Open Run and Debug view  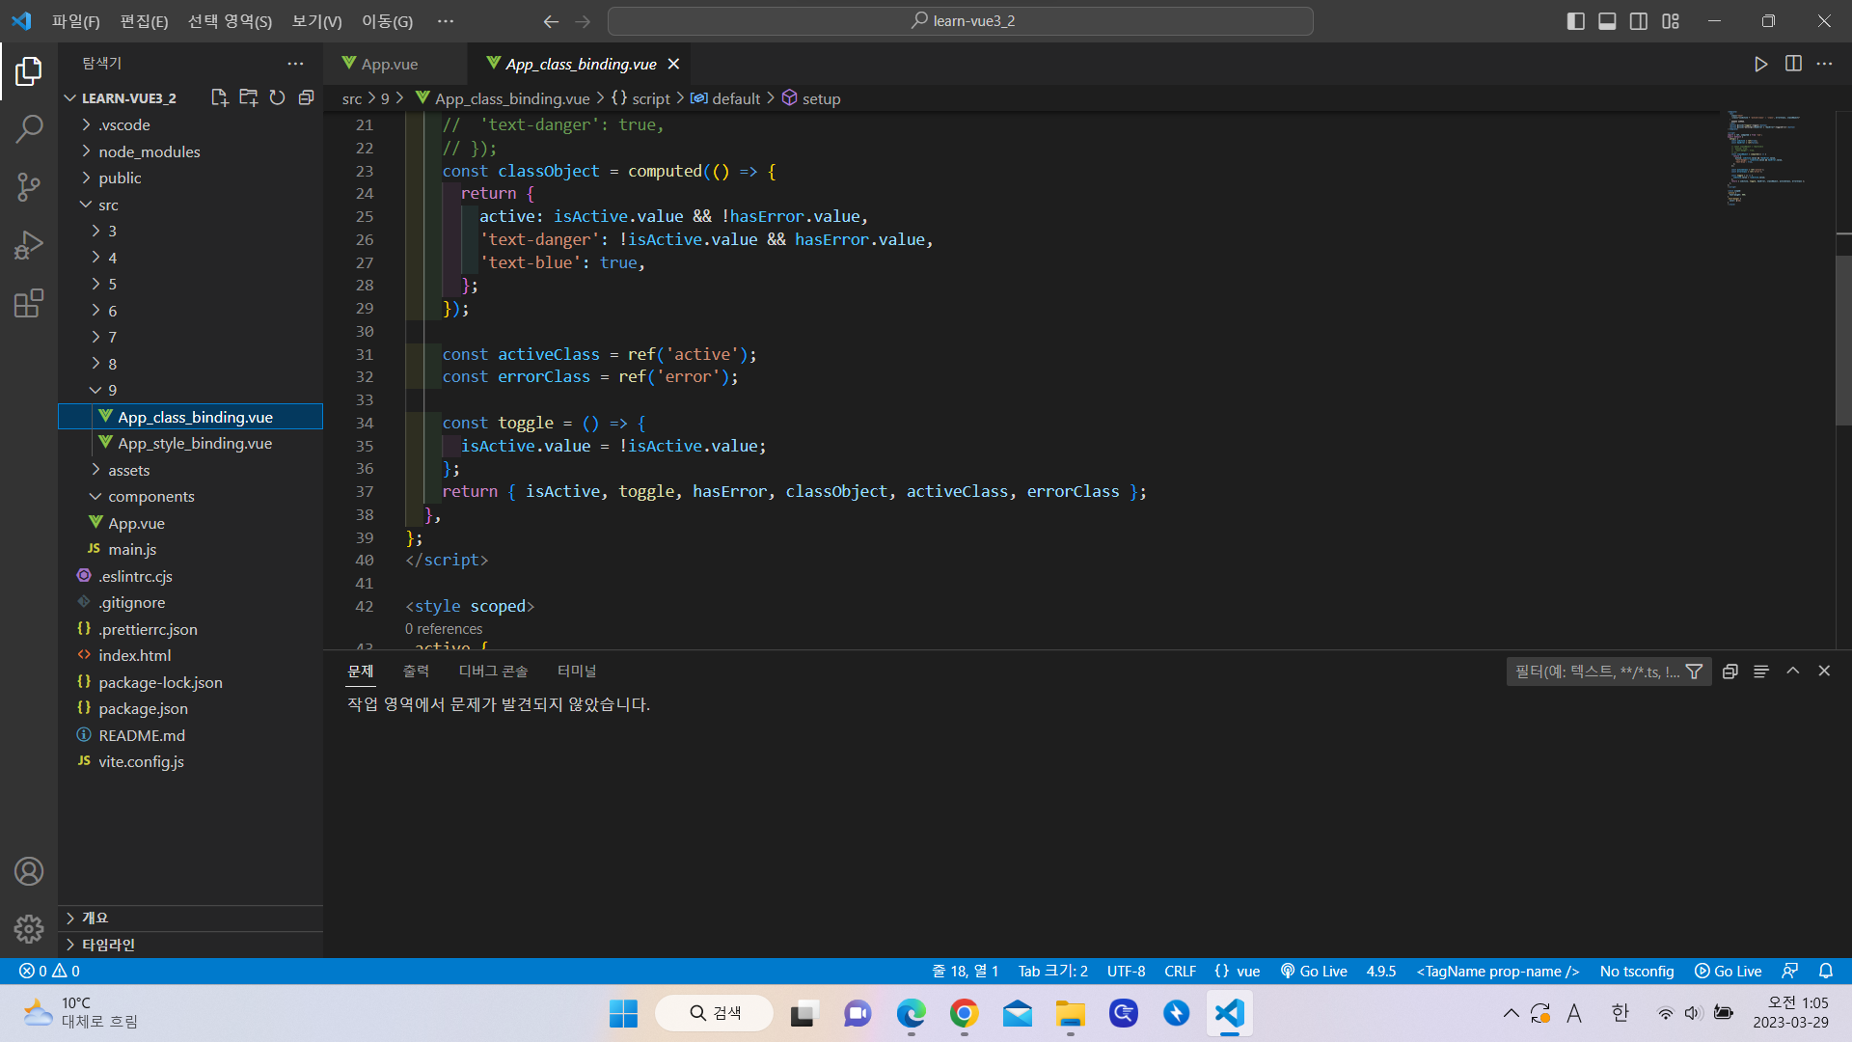click(29, 245)
